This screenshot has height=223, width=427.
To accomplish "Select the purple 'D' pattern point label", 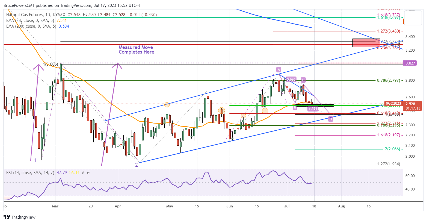I will pos(331,119).
